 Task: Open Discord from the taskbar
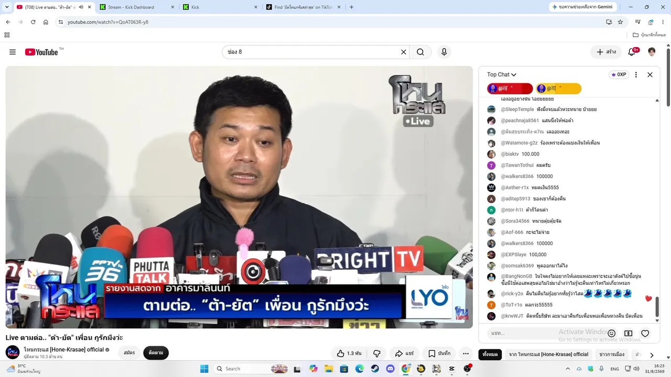click(390, 369)
